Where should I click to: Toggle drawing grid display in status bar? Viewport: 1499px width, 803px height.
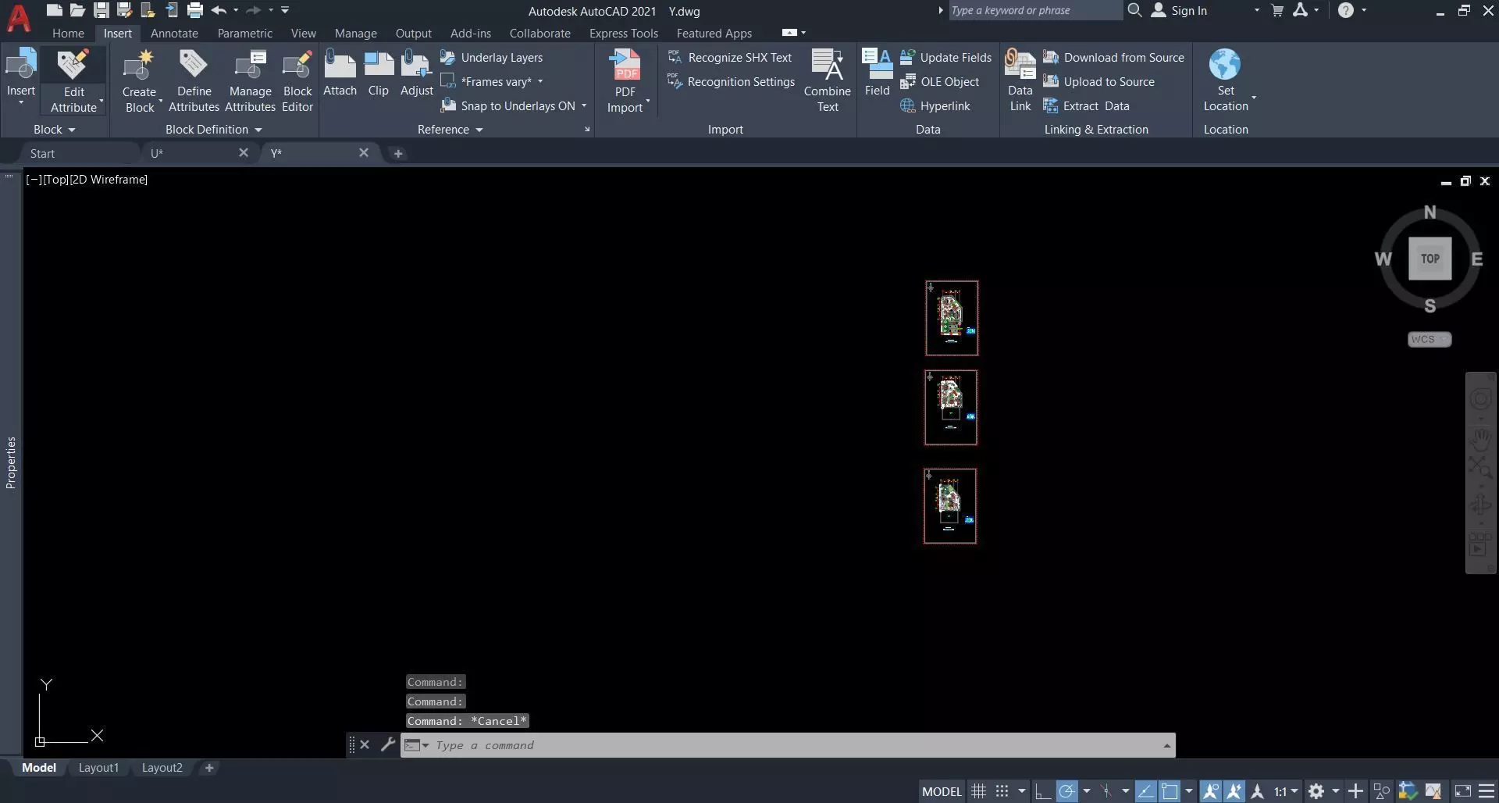pyautogui.click(x=978, y=791)
